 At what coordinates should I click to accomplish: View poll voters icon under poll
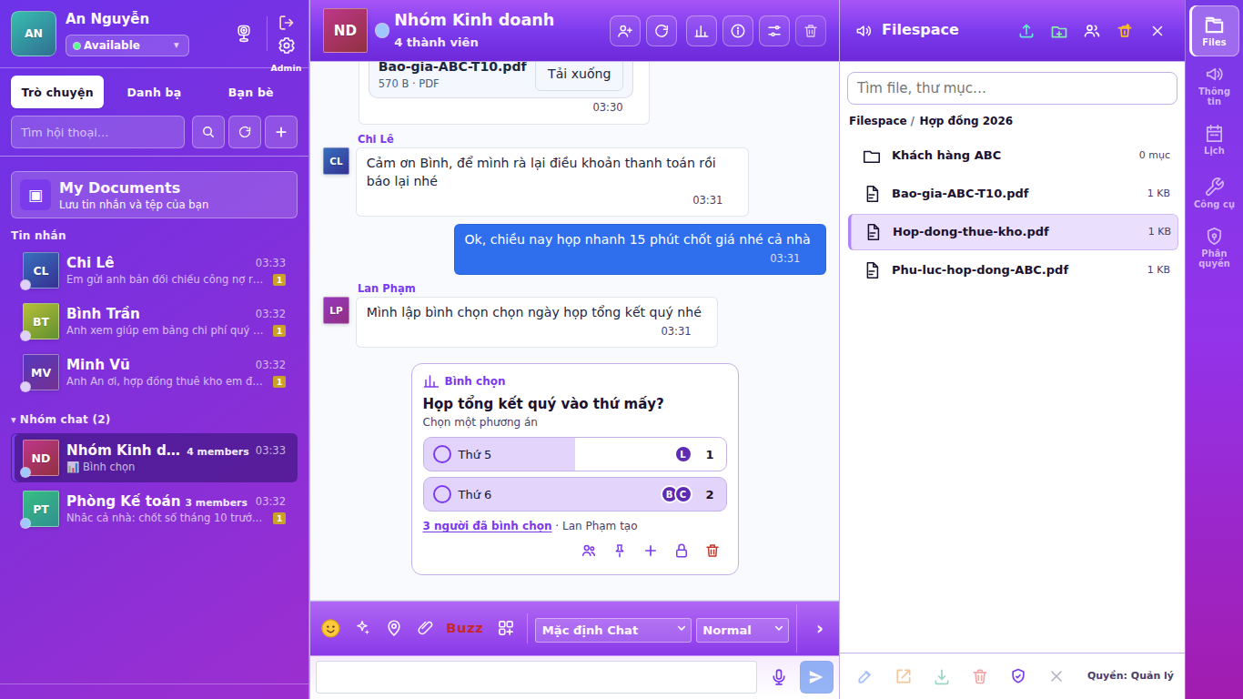(x=589, y=551)
